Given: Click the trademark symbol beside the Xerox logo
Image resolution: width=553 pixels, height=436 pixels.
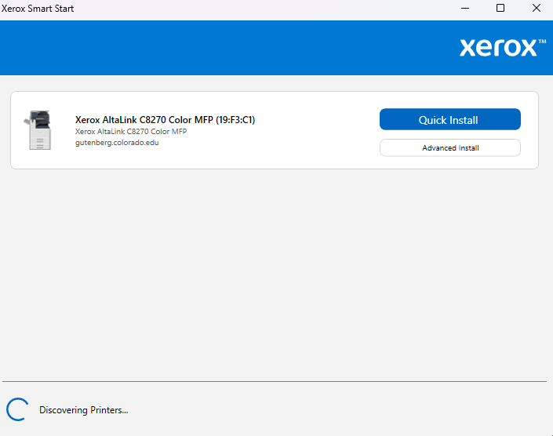Looking at the screenshot, I should pos(542,40).
